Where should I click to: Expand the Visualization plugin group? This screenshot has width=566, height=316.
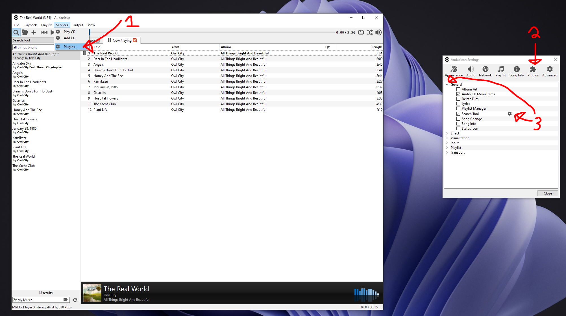[x=447, y=138]
